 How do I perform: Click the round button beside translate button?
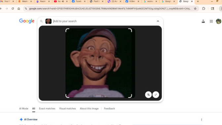point(156,95)
